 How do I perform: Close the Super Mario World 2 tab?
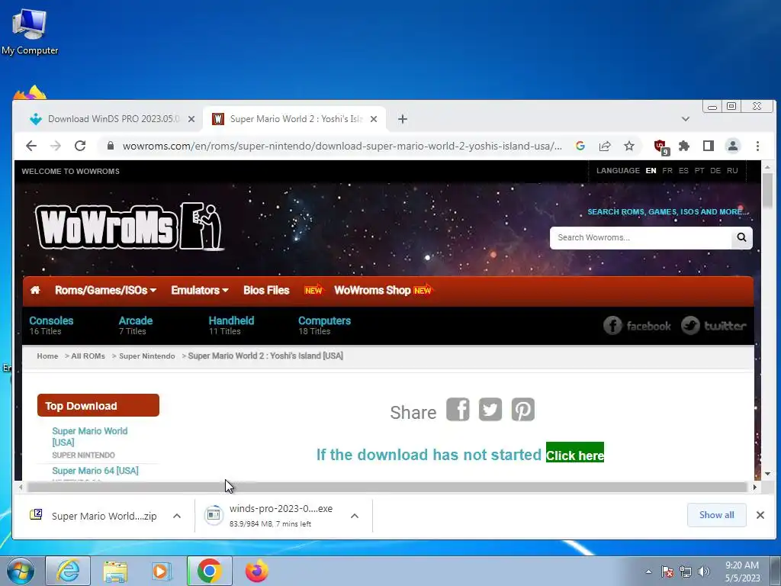374,119
